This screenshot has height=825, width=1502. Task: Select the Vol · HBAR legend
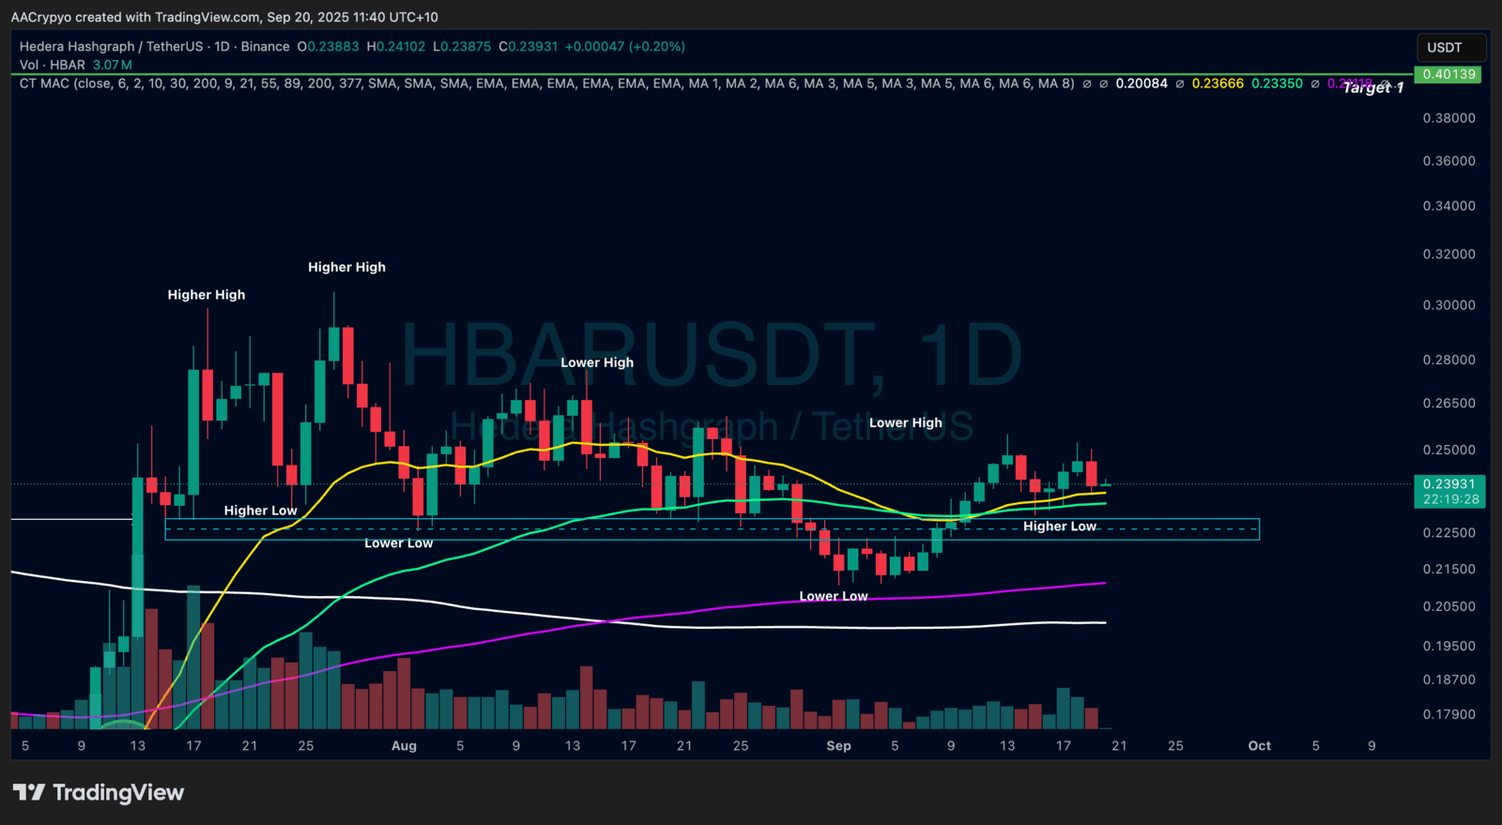(53, 65)
